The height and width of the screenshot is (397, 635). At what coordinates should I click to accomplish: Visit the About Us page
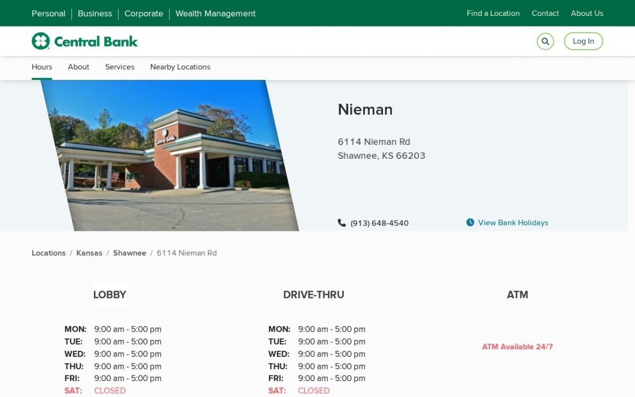point(587,13)
